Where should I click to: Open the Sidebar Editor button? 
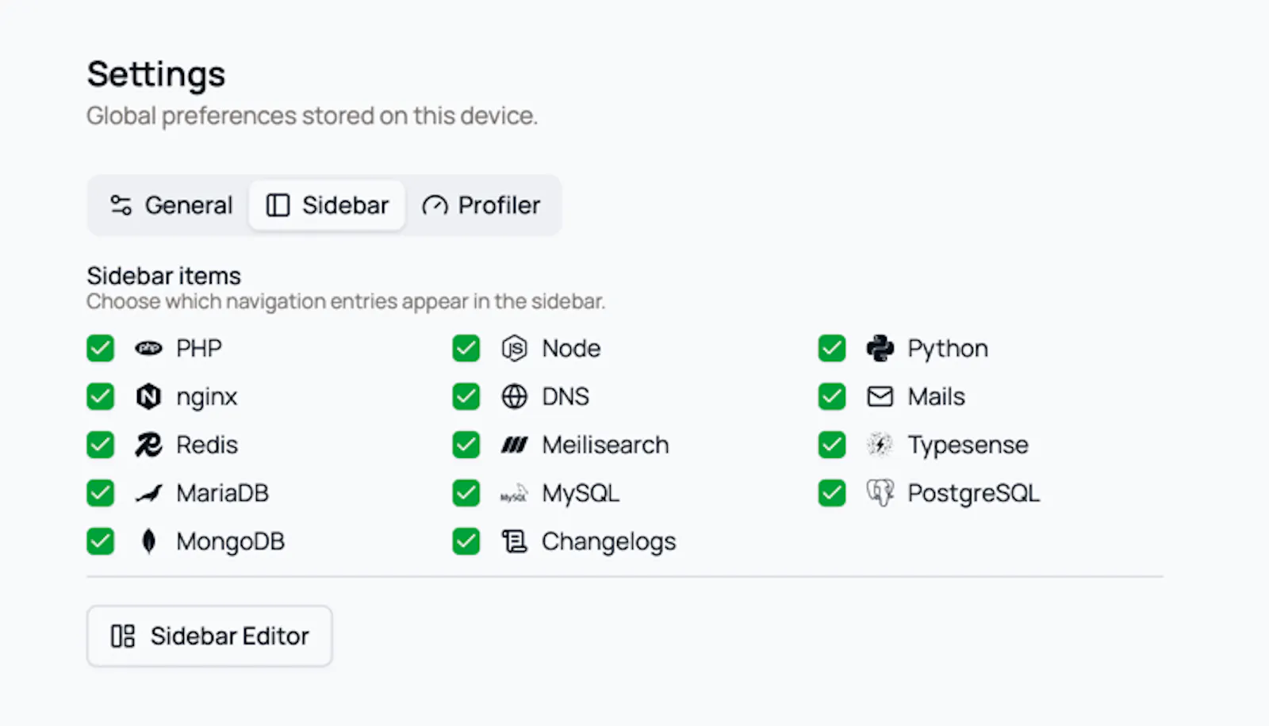click(209, 636)
